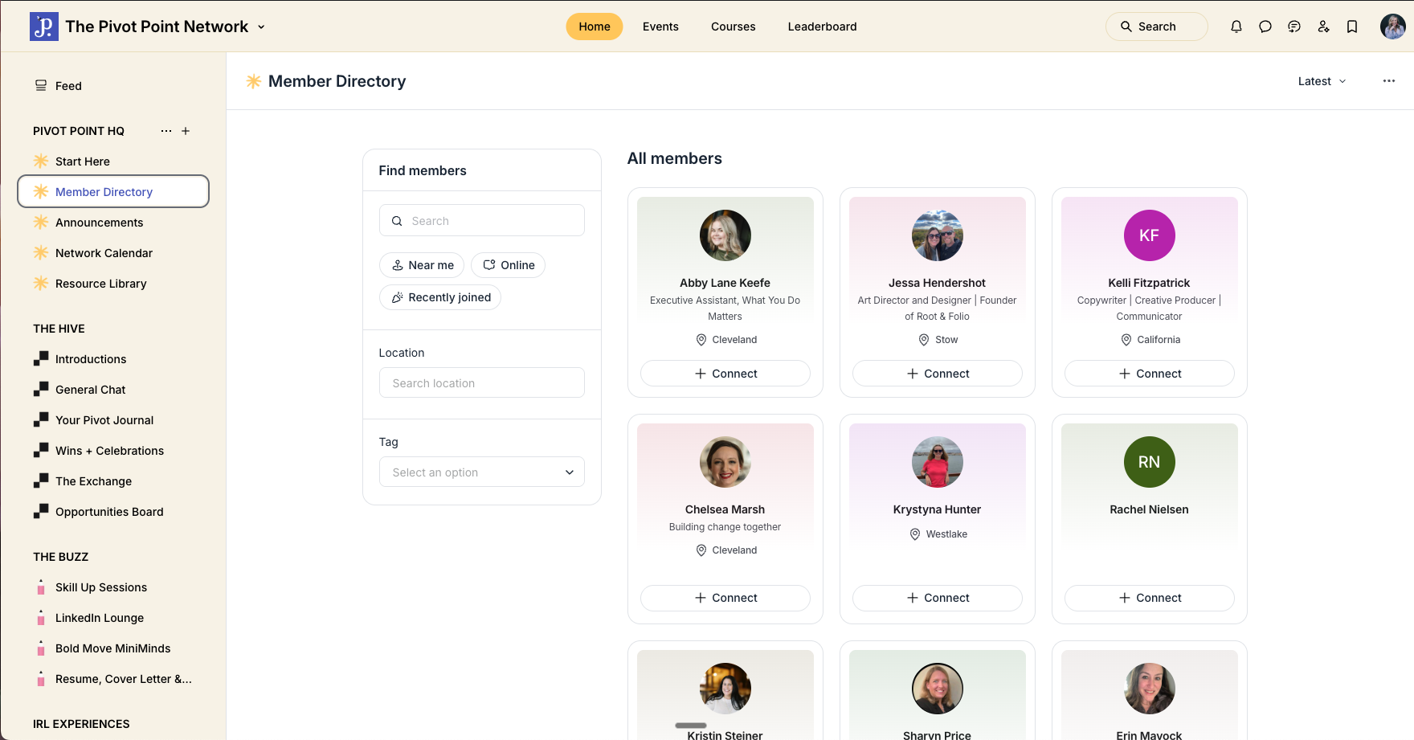The width and height of the screenshot is (1414, 740).
Task: Expand the Pivot Point Network community switcher
Action: click(x=261, y=27)
